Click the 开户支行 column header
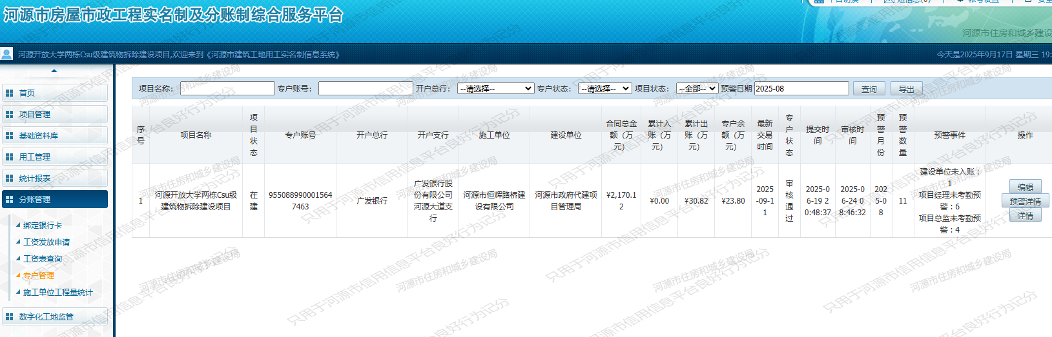1052x337 pixels. coord(433,135)
